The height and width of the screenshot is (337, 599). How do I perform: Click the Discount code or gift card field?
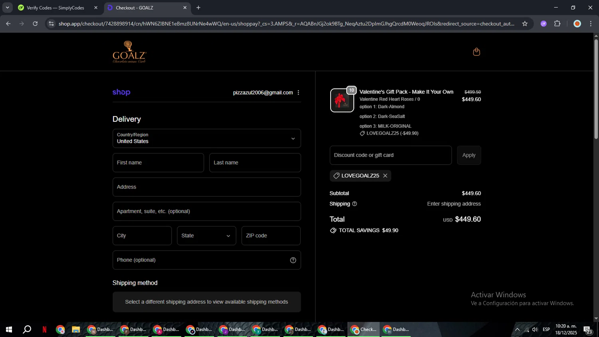click(391, 155)
